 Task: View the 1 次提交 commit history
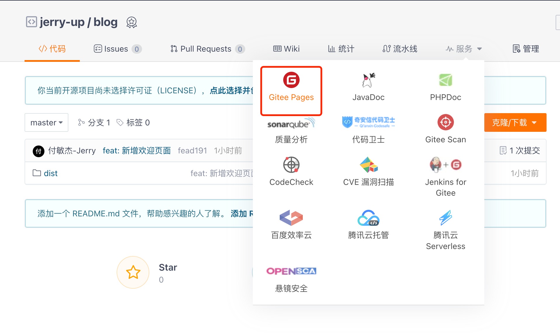(x=520, y=150)
